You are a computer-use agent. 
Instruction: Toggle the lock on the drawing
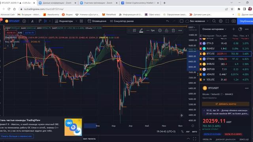166,30
